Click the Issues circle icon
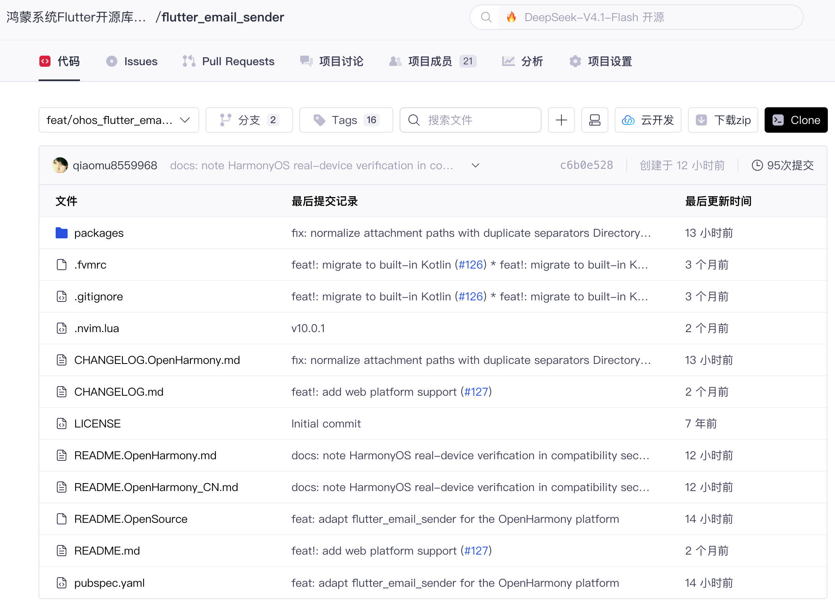Image resolution: width=835 pixels, height=611 pixels. point(112,61)
